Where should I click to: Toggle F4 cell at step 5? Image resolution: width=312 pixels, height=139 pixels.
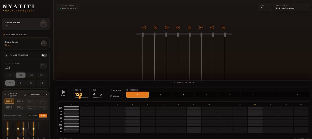coord(133,115)
